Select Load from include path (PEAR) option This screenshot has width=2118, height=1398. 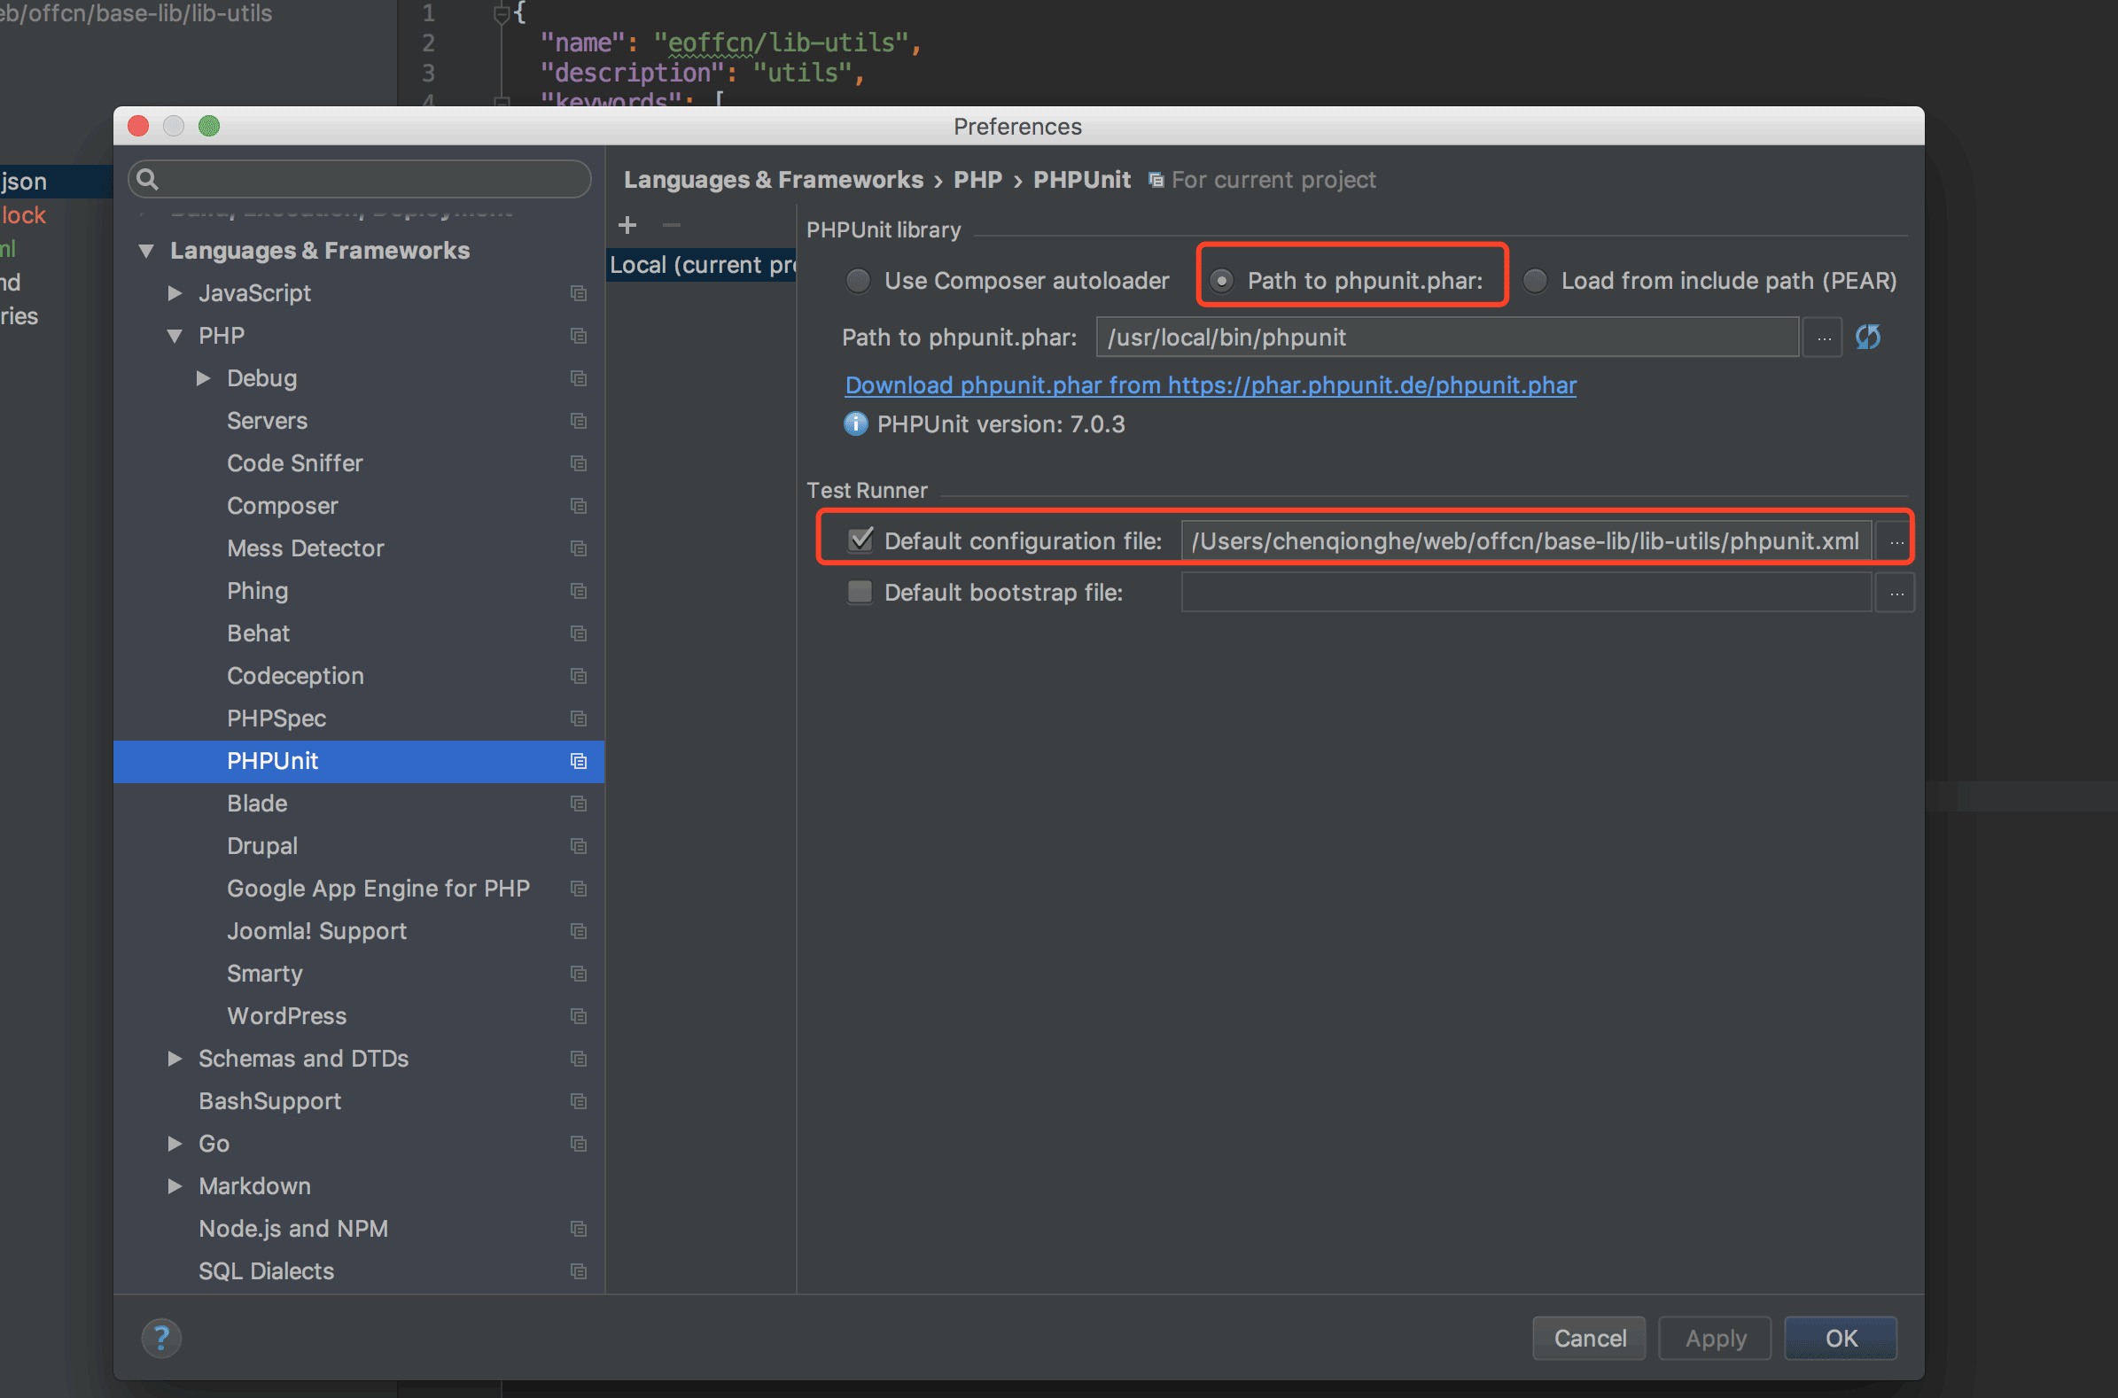point(1535,281)
